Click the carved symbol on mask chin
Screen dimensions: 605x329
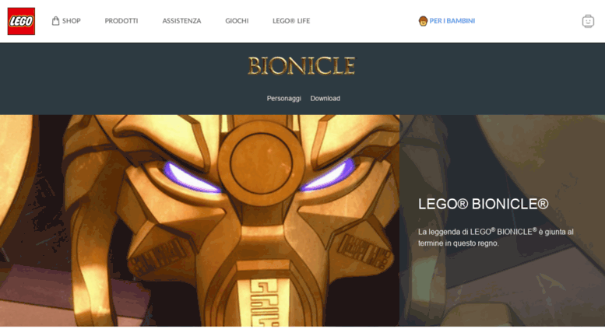(x=264, y=303)
